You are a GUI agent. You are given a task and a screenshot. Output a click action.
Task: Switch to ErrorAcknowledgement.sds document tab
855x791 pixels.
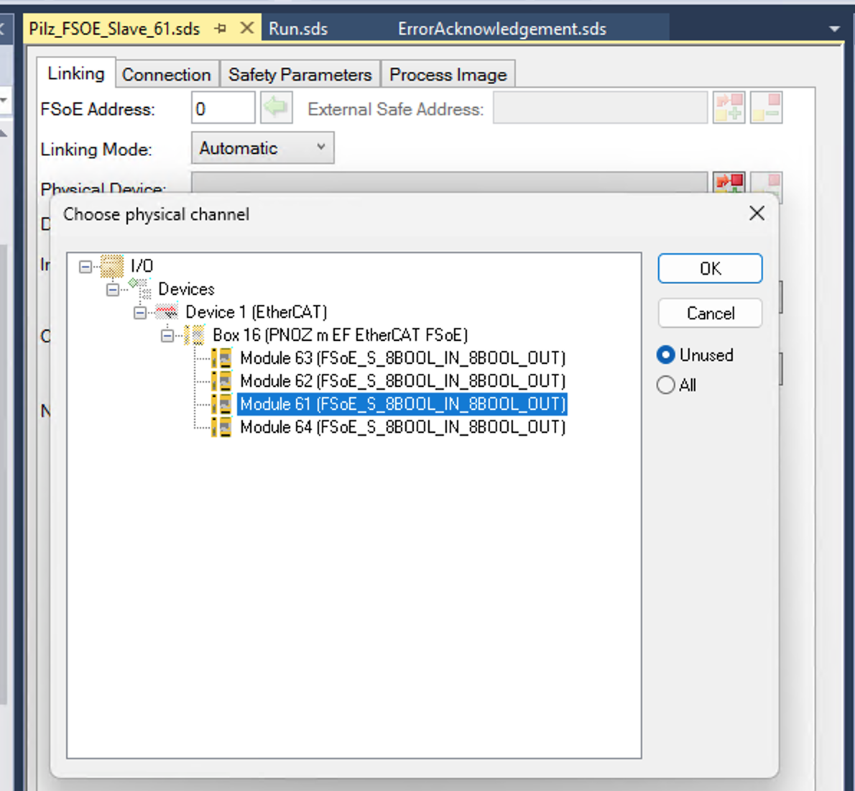[x=502, y=28]
